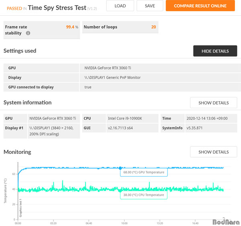
Task: Click the Graphics test 1 marker line
Action: (x=18, y=191)
